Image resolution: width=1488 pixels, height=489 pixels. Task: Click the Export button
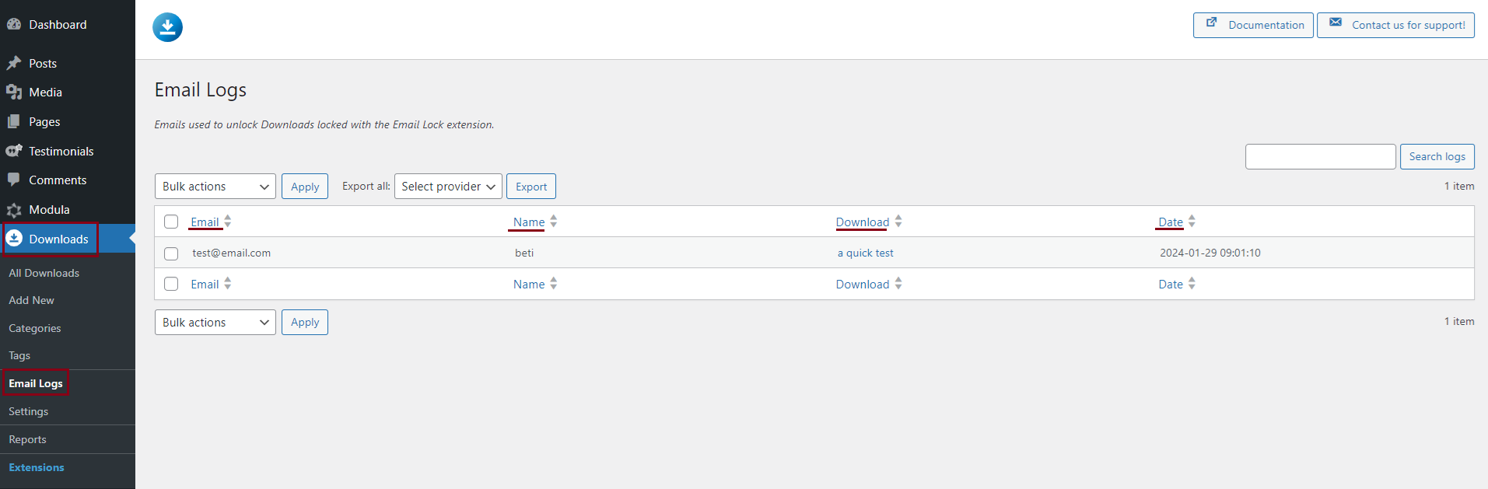531,187
